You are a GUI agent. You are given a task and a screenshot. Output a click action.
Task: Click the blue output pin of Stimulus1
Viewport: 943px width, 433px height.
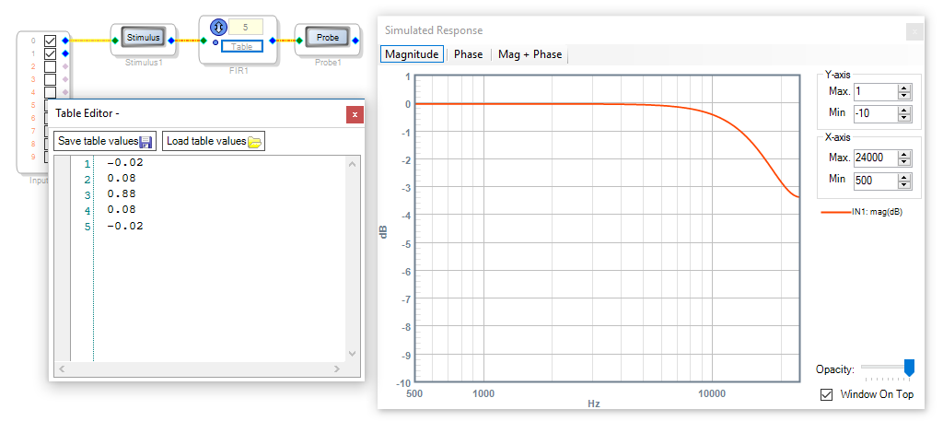(171, 41)
